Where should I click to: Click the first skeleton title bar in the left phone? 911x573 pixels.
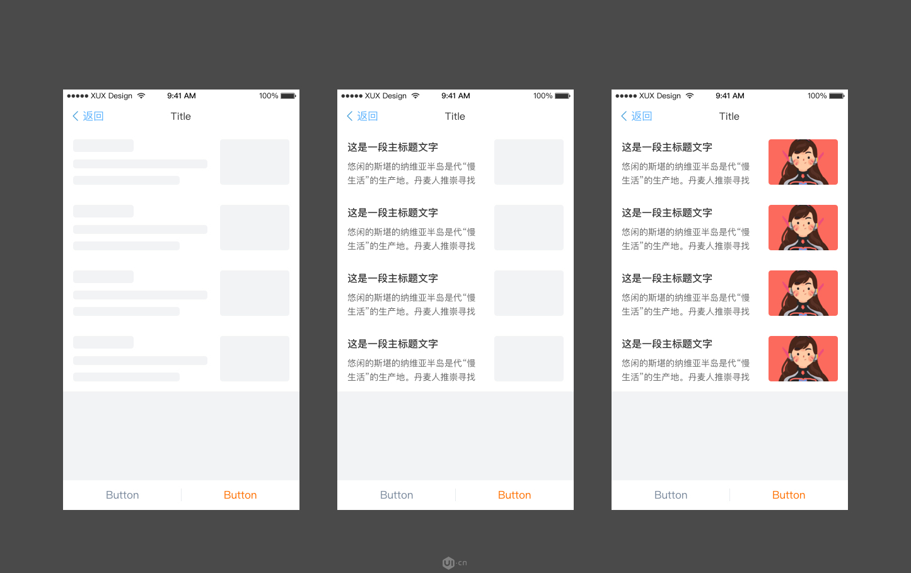tap(103, 146)
